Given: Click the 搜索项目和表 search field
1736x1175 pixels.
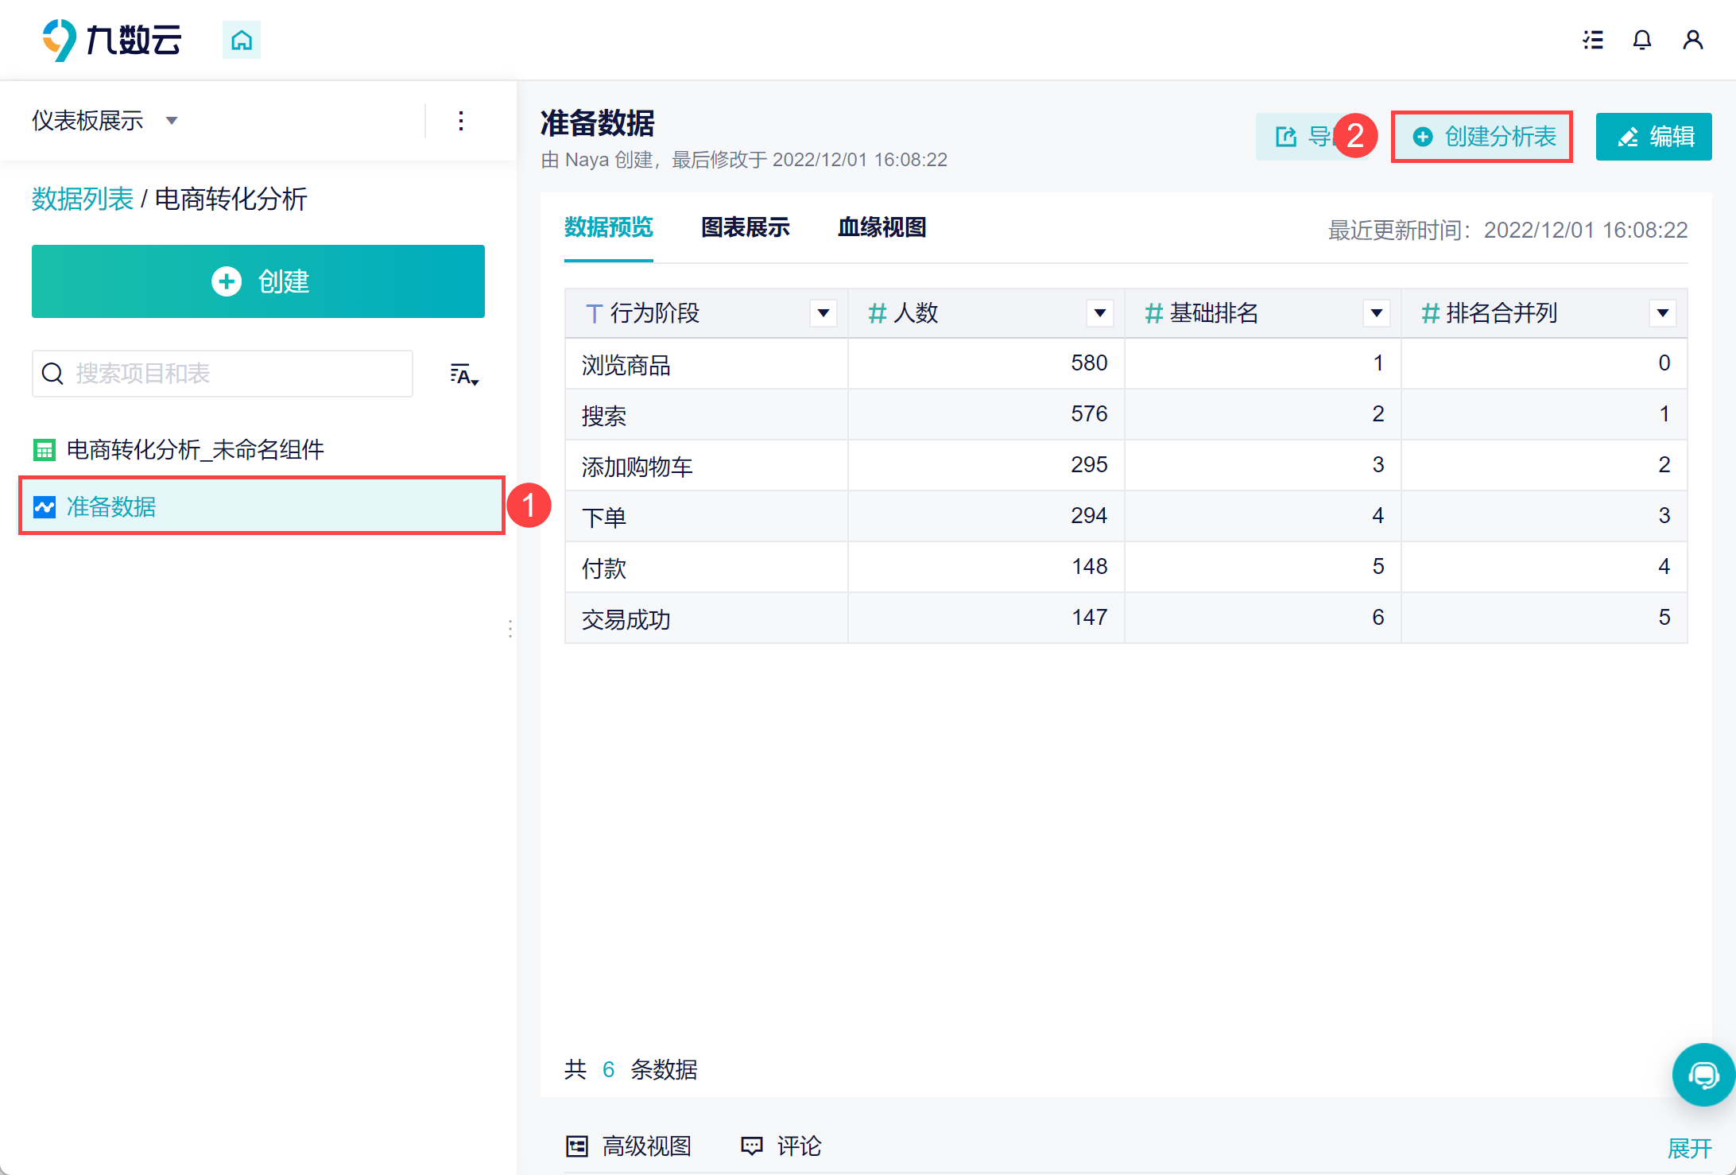Looking at the screenshot, I should 223,374.
